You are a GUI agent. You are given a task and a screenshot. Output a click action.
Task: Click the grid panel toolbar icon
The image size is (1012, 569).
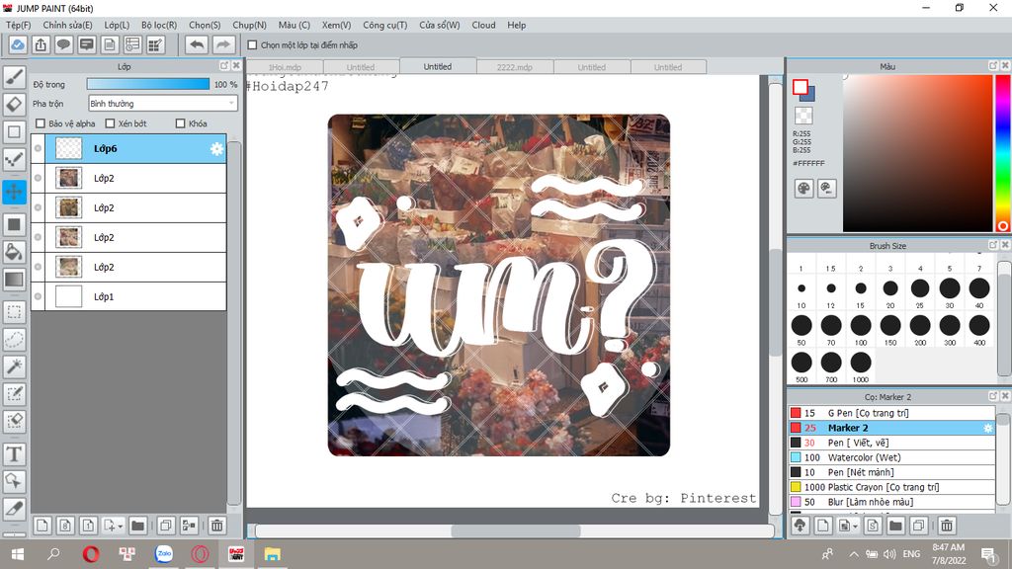point(155,44)
